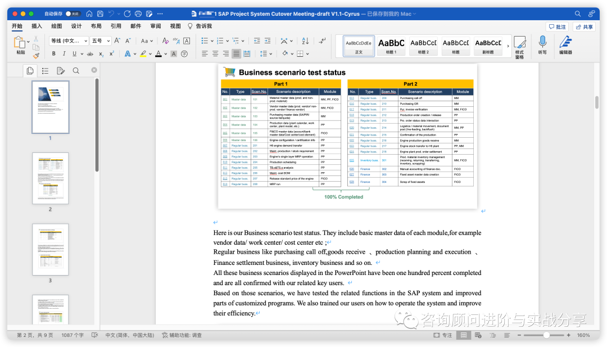Apply superscript formatting
This screenshot has width=607, height=347.
click(x=111, y=54)
